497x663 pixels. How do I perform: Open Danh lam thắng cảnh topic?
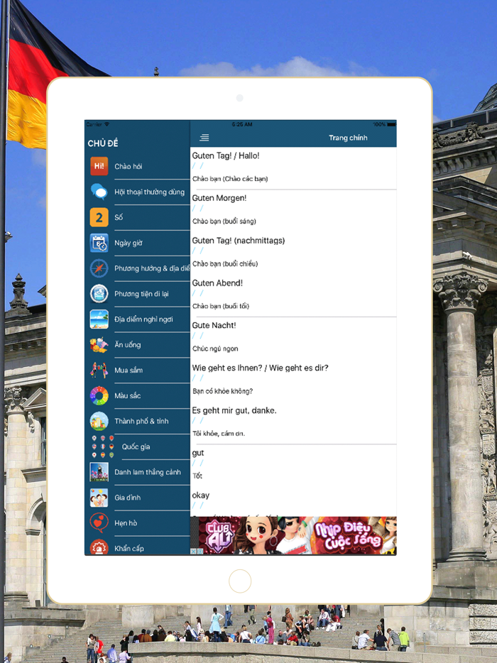coord(138,472)
